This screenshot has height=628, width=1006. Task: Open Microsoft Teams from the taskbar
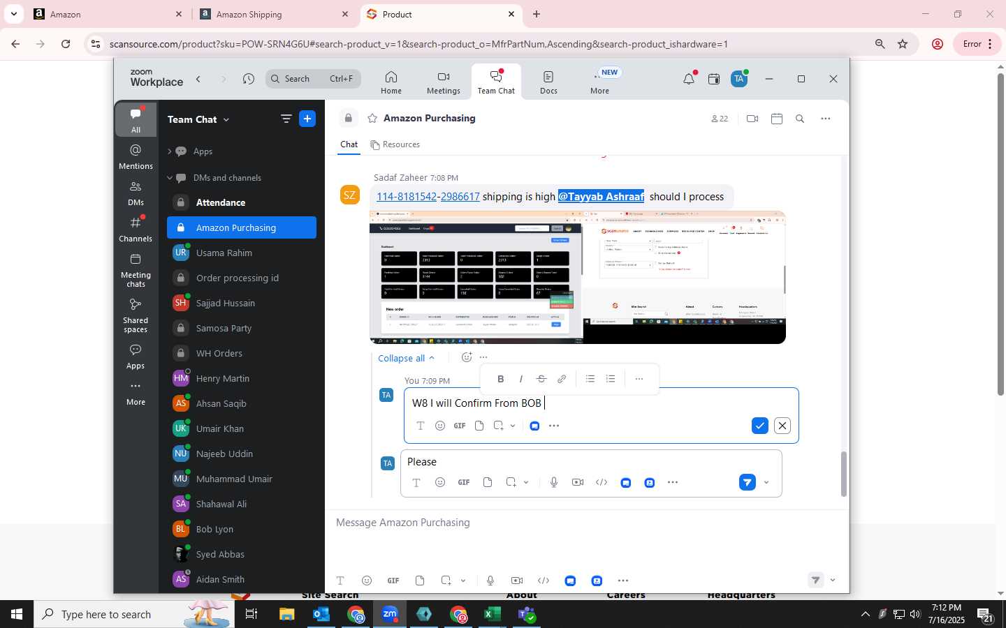coord(527,614)
